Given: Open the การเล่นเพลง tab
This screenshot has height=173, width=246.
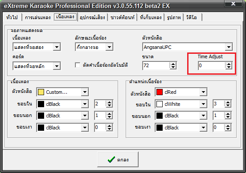Looking at the screenshot, I should tap(37, 17).
